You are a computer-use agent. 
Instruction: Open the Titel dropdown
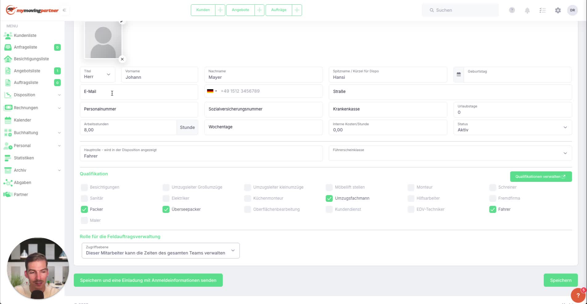pyautogui.click(x=98, y=74)
